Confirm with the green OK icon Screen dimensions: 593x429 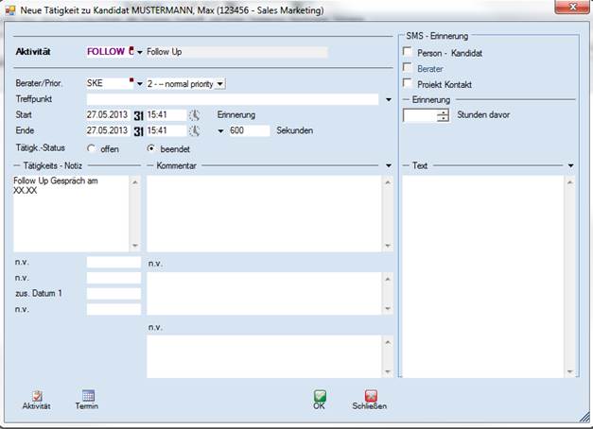click(320, 397)
